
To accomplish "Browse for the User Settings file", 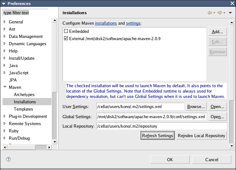I will (196, 106).
